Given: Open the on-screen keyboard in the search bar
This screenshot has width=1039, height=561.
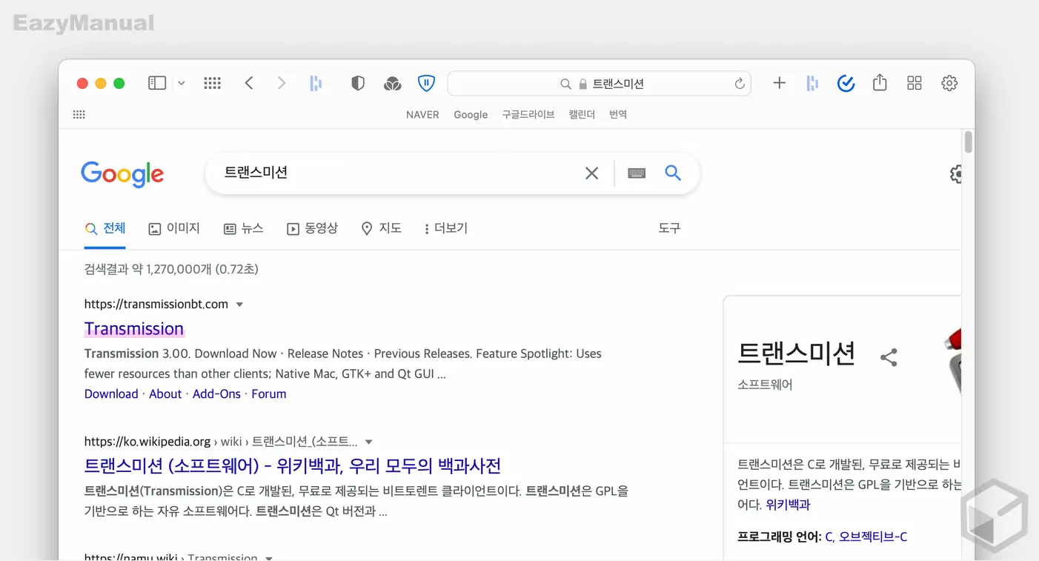Looking at the screenshot, I should pyautogui.click(x=636, y=173).
